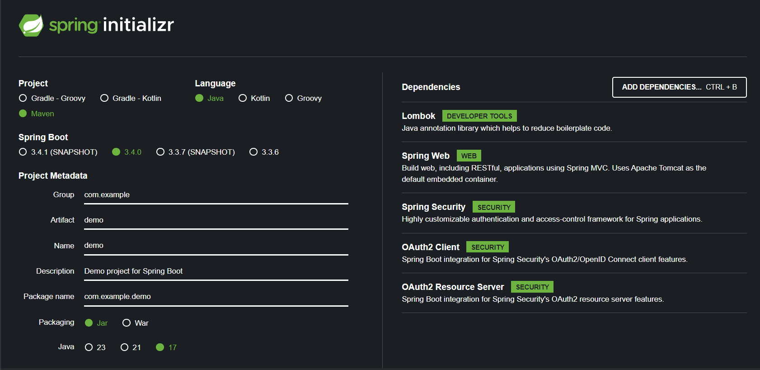Click the Dependencies section heading
The image size is (760, 370).
pyautogui.click(x=431, y=87)
